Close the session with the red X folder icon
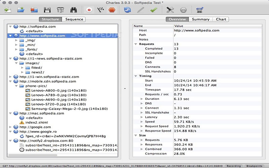Viewport: 269px width, 168px height. click(34, 10)
